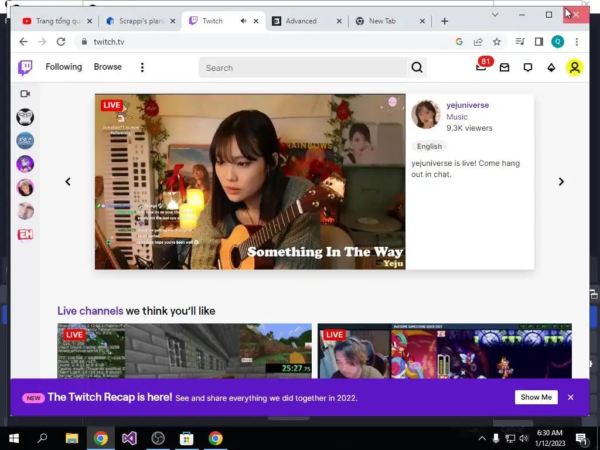600x450 pixels.
Task: Open the gorilla-with-glasses channel avatar in sidebar
Action: pyautogui.click(x=25, y=117)
